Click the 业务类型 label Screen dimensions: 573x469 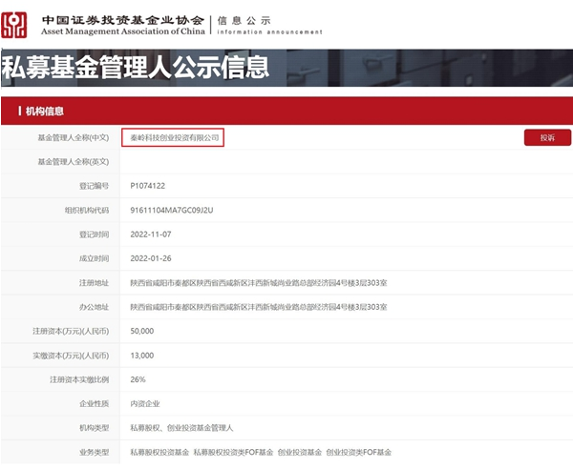(95, 452)
